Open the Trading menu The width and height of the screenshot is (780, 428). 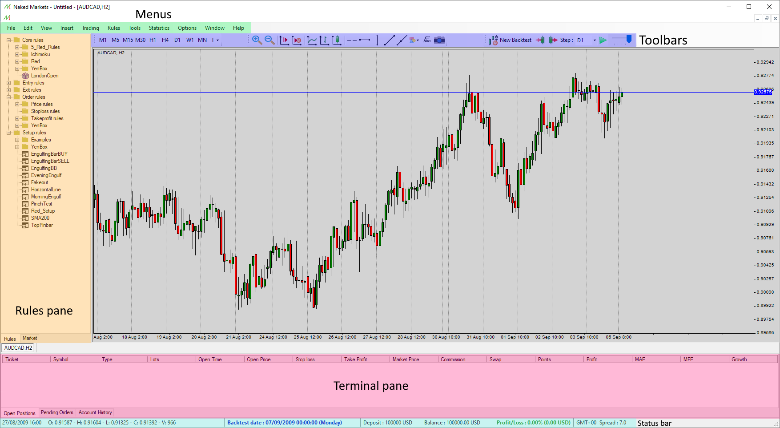90,28
